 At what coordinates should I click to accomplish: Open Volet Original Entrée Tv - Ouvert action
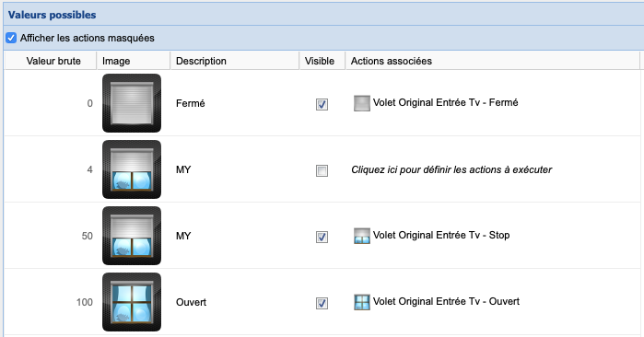click(446, 301)
